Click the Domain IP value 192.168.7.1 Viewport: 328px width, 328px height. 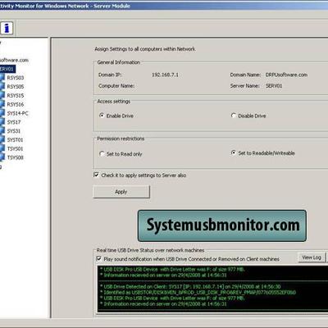point(165,75)
